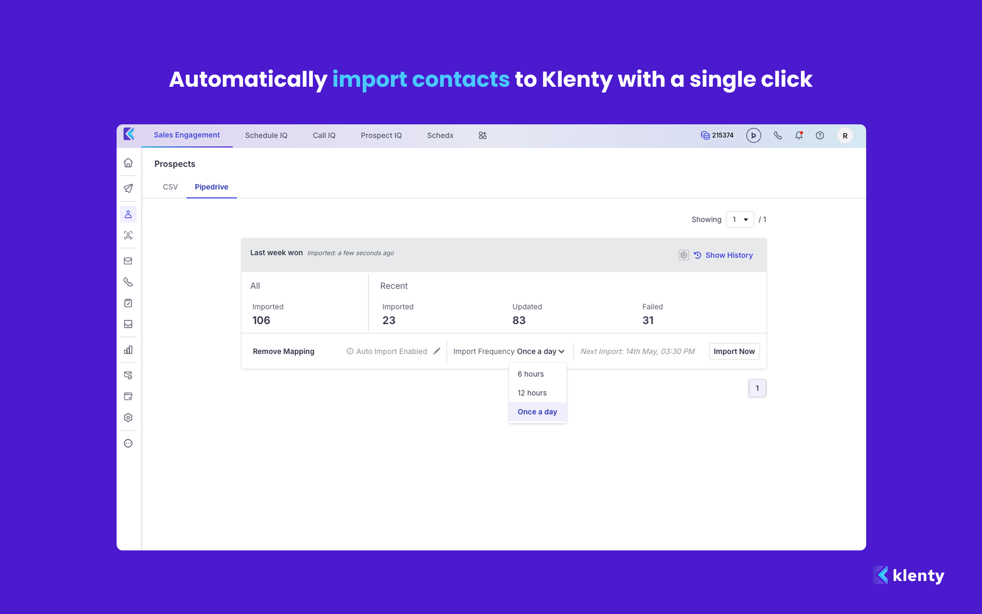Open the paper plane cadences icon
Screen dimensions: 982x614
[128, 188]
